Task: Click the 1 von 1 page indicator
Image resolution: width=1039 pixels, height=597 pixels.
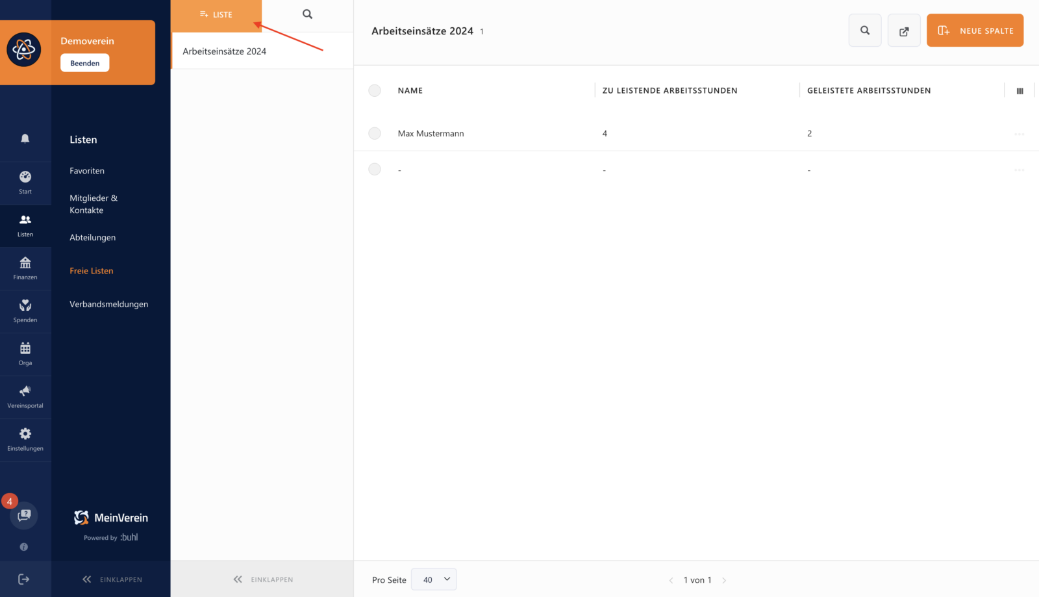Action: (x=697, y=580)
